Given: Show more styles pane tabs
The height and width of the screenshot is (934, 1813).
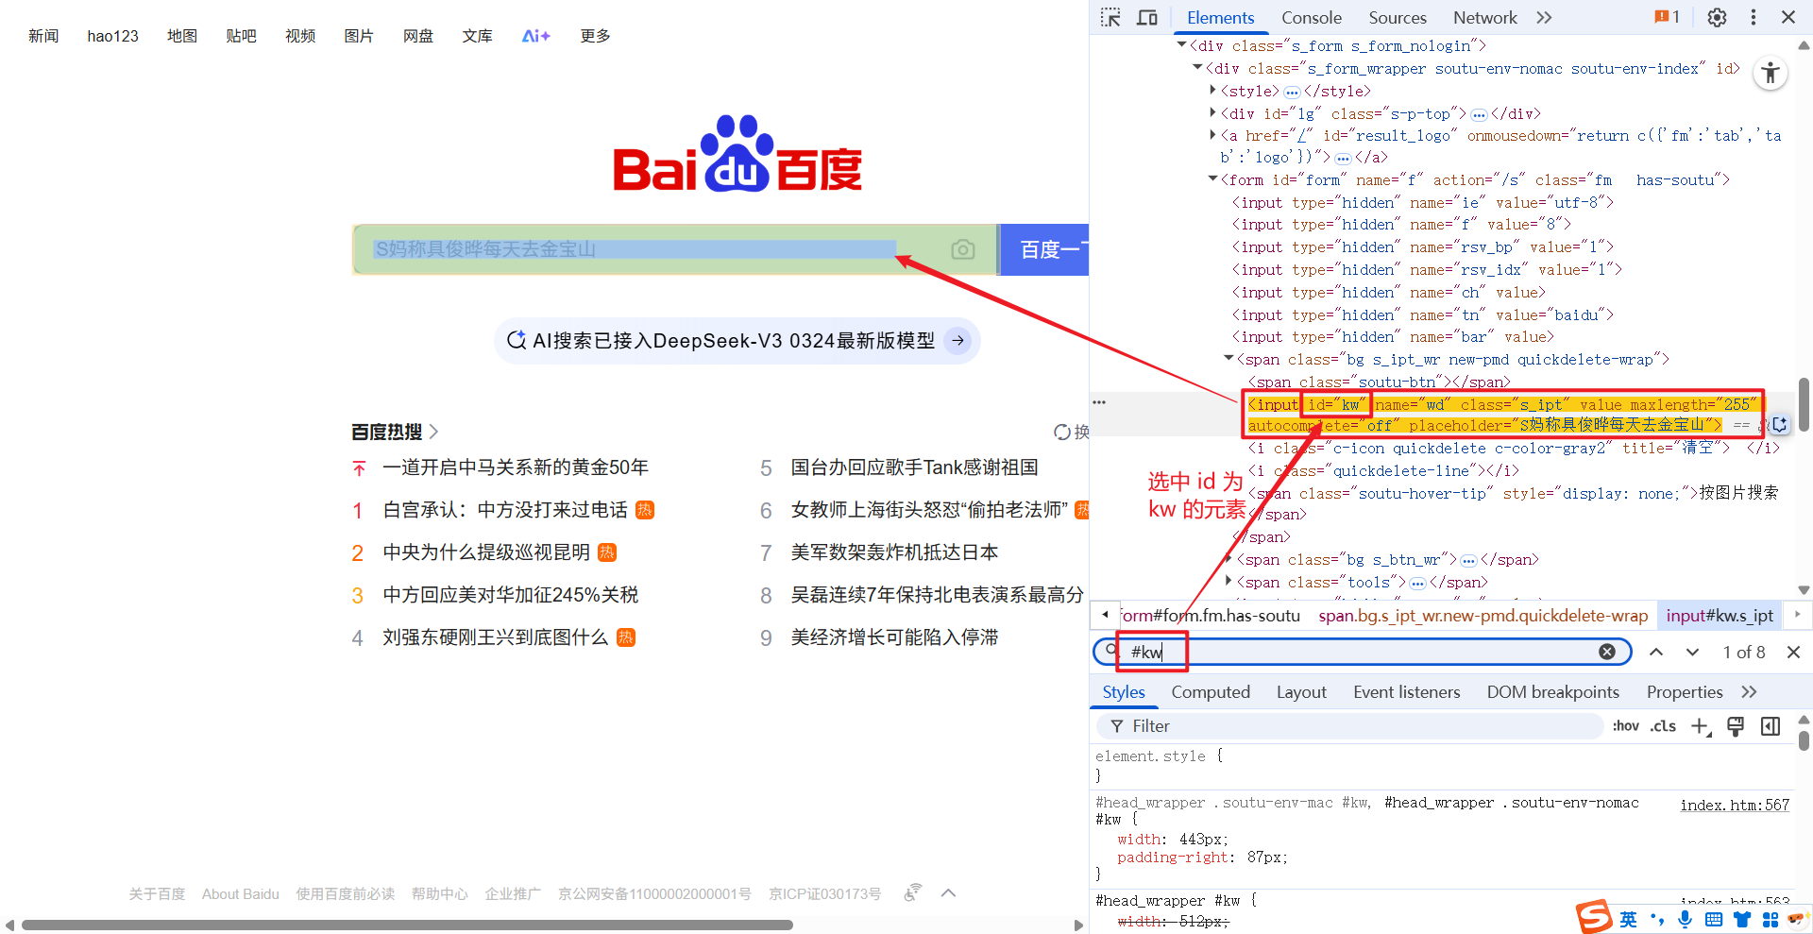Looking at the screenshot, I should (1750, 692).
